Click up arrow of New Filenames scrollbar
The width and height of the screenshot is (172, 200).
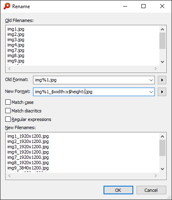tap(162, 136)
